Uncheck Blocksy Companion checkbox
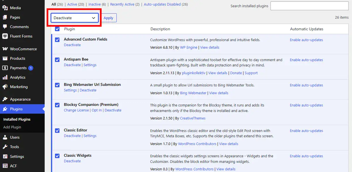Viewport: 352px width, 172px height. coord(57,105)
